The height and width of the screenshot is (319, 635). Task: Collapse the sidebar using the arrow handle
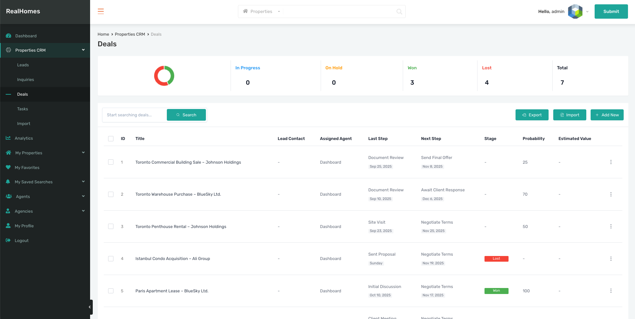coord(90,307)
